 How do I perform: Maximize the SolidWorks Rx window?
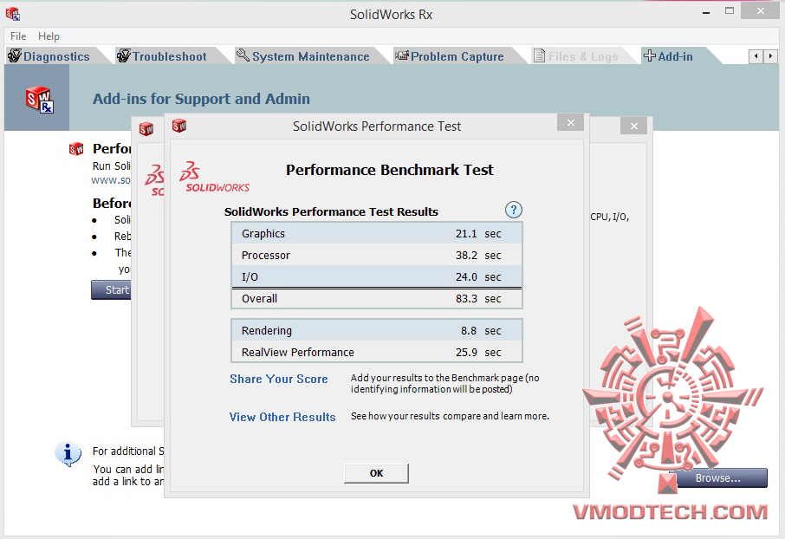[x=730, y=11]
